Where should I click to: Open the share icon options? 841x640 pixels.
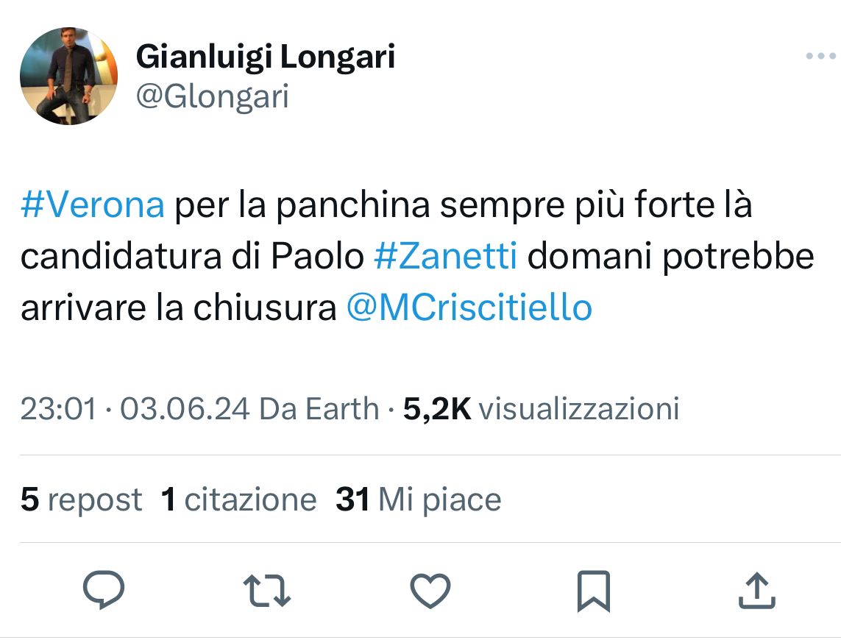756,591
